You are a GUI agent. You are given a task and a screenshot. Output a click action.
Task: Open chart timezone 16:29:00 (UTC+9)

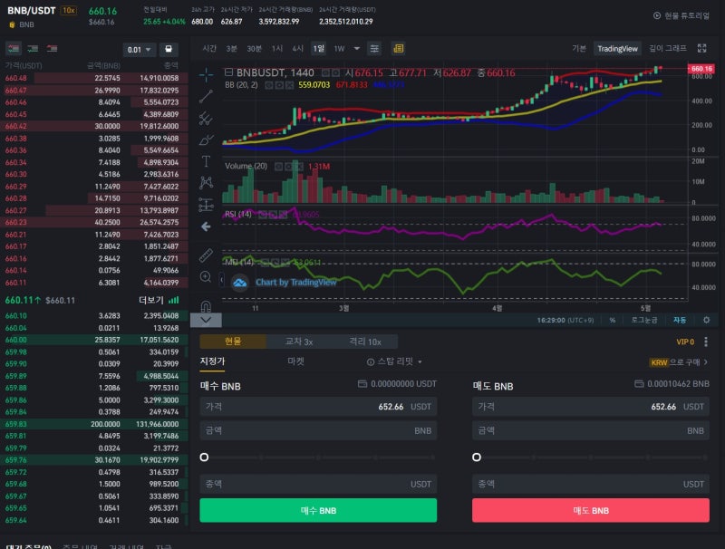[565, 320]
